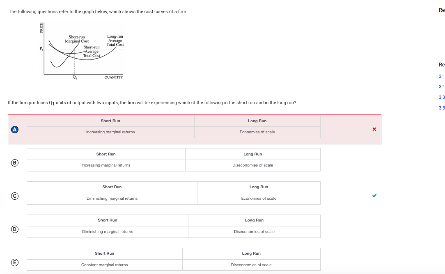Click the PRICE axis label on the graph
This screenshot has width=445, height=274.
tap(41, 29)
